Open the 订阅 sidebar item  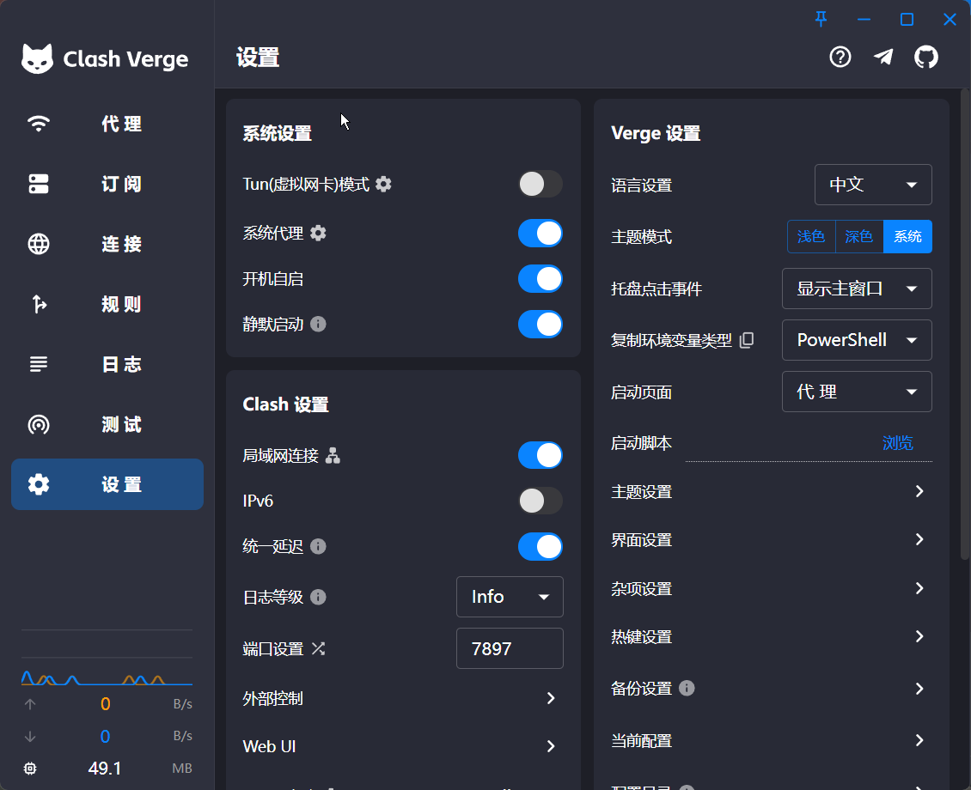click(x=107, y=184)
